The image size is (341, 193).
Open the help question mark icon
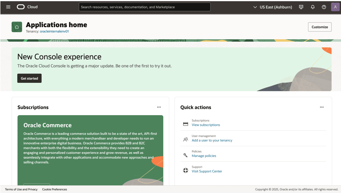tap(324, 7)
